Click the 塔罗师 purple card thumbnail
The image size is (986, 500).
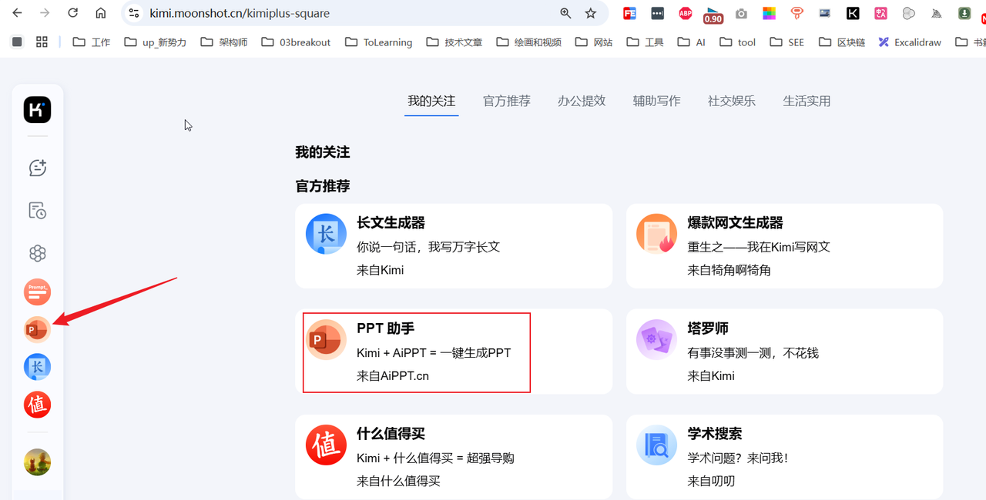[x=656, y=339]
